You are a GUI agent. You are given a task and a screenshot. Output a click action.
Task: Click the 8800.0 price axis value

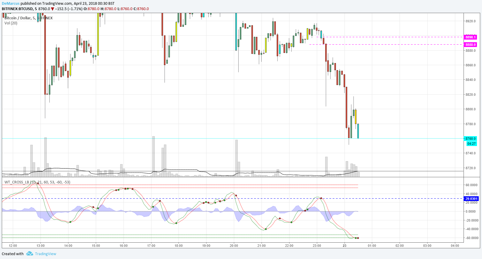[x=470, y=109]
